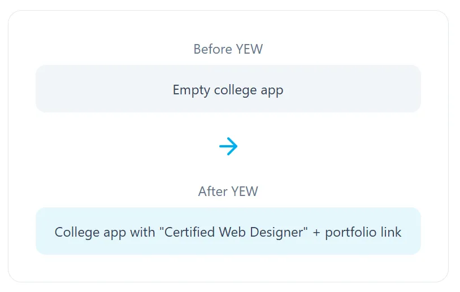Screen dimensions: 460x292
Task: Click the "Before YEW" heading
Action: pyautogui.click(x=228, y=49)
